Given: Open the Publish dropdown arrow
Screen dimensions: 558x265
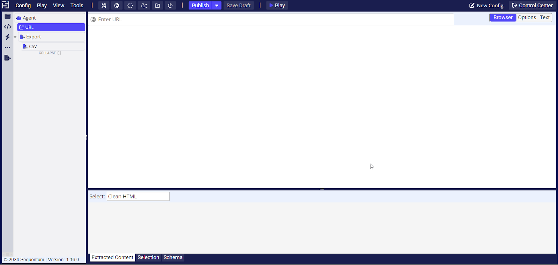Looking at the screenshot, I should pyautogui.click(x=217, y=6).
